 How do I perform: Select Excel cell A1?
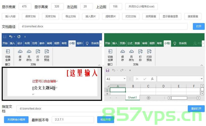[x=118, y=90]
